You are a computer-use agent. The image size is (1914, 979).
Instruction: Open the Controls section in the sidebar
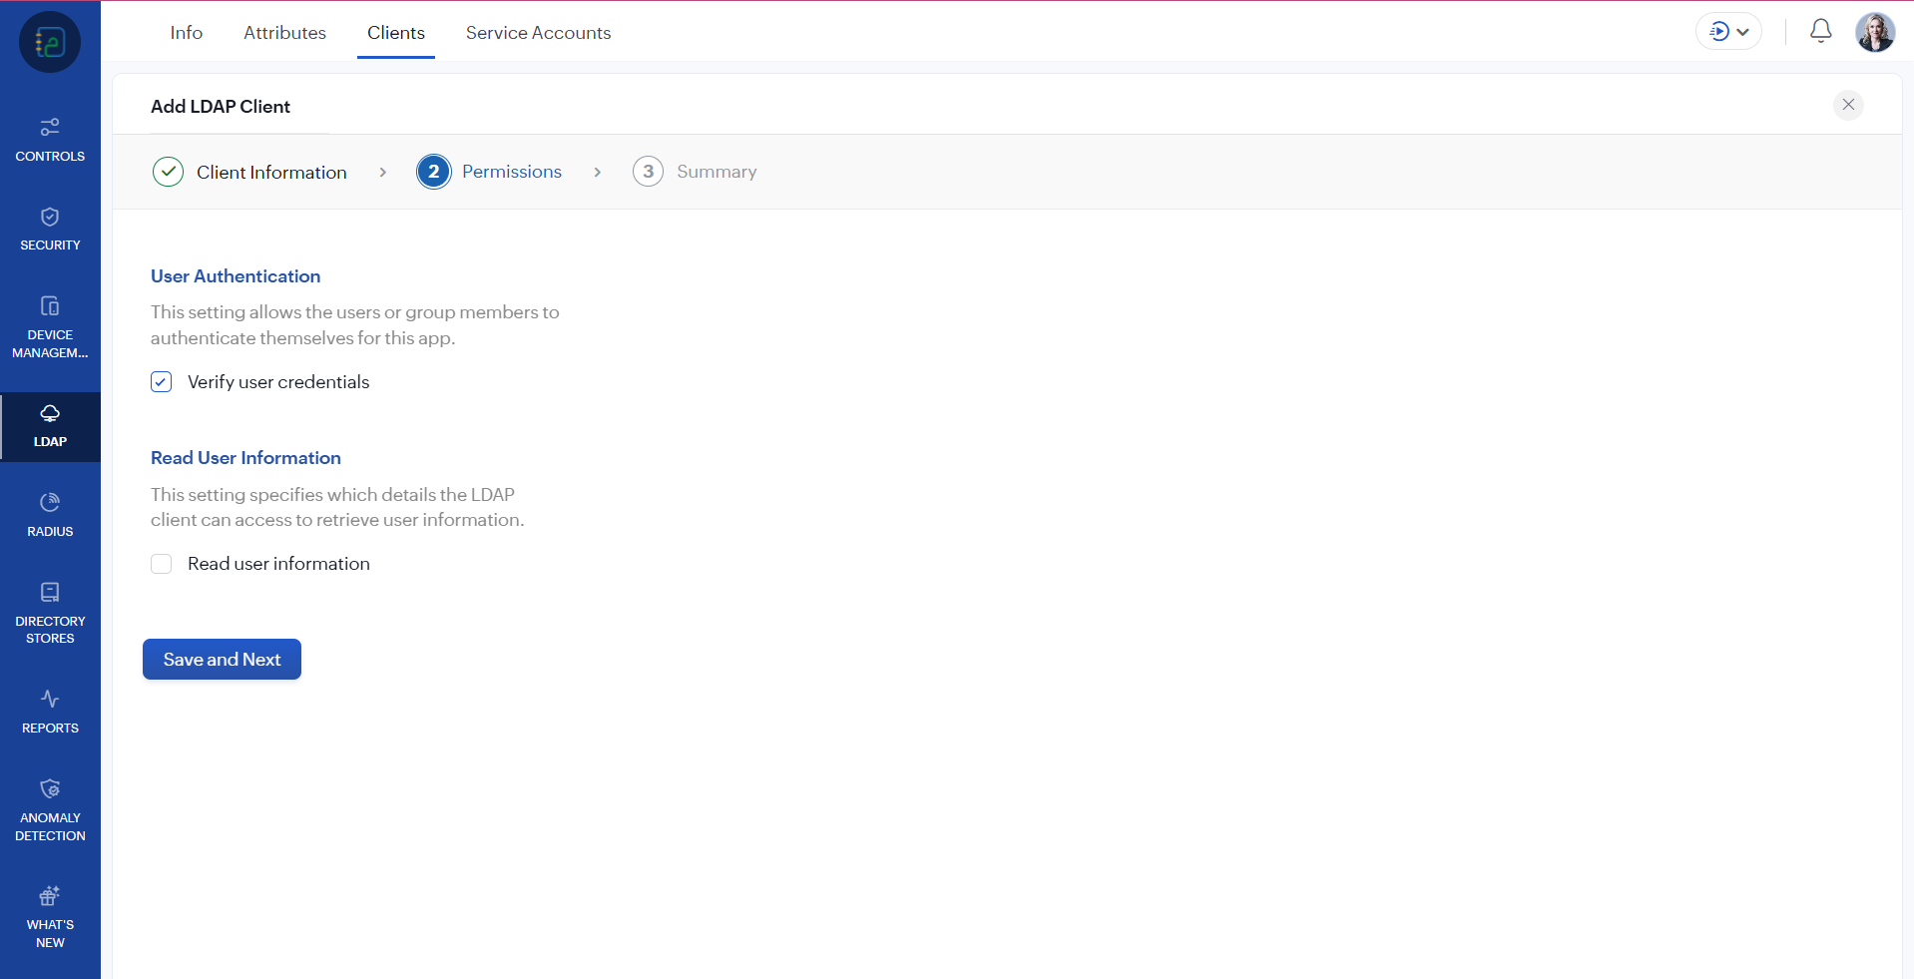point(50,140)
